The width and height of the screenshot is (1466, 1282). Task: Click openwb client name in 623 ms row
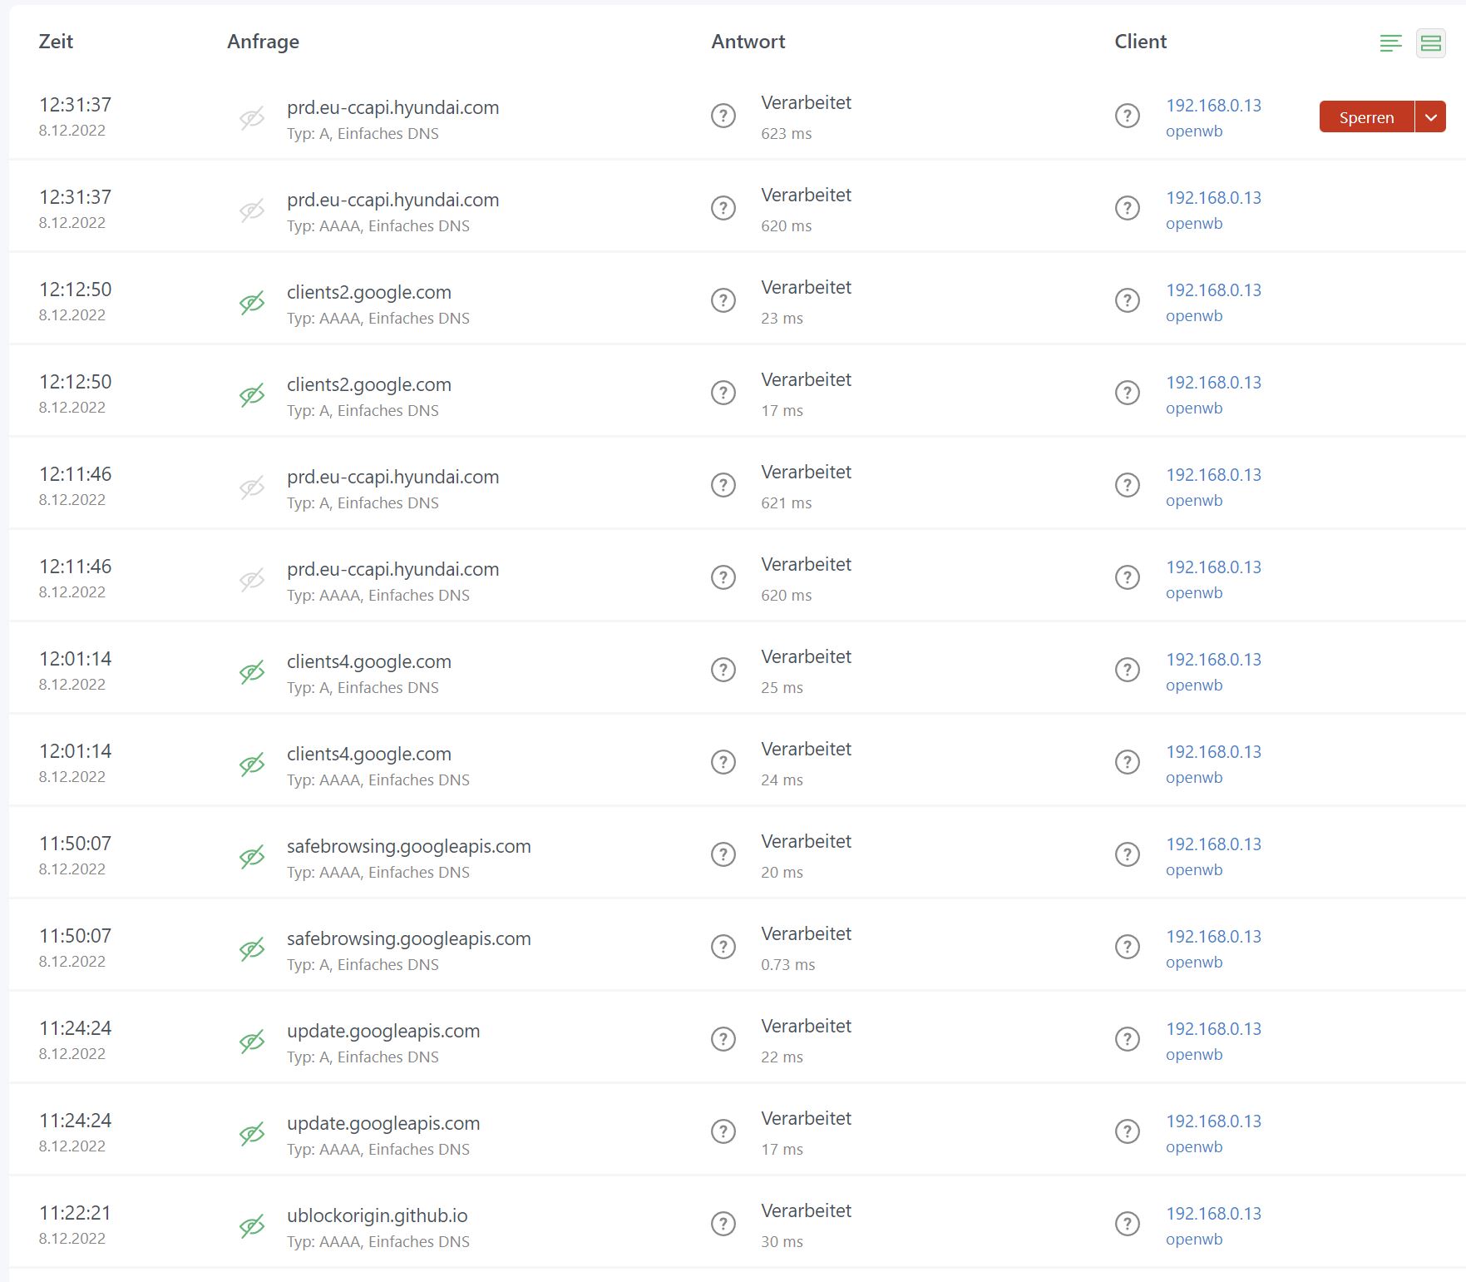(1194, 131)
